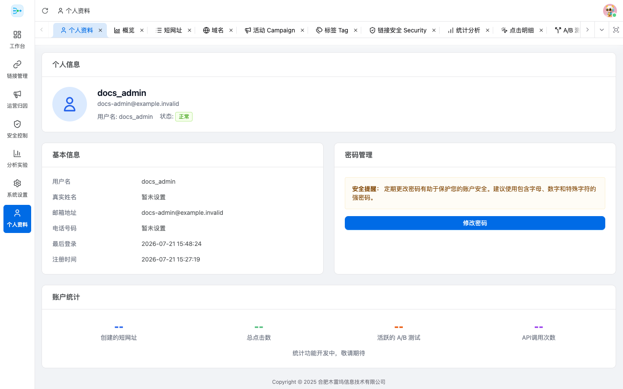Click the 电话号码 value 暂未设置
Screen dimensions: 623x389
click(154, 228)
